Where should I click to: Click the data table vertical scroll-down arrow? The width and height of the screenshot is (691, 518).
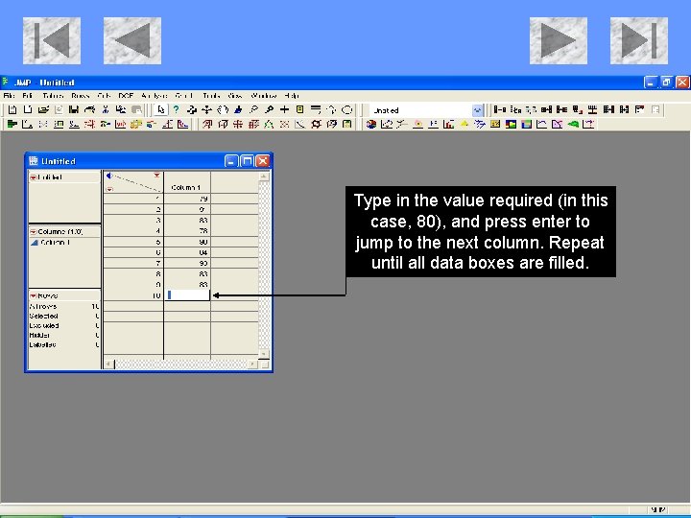pyautogui.click(x=264, y=354)
